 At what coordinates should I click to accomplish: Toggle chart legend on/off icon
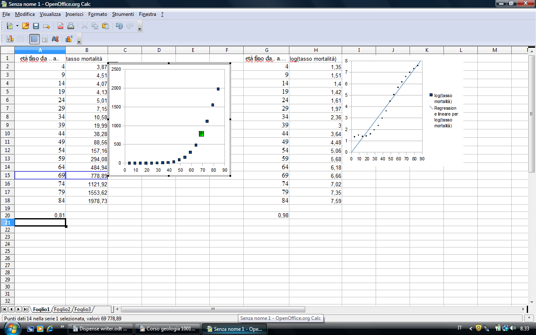[x=45, y=39]
